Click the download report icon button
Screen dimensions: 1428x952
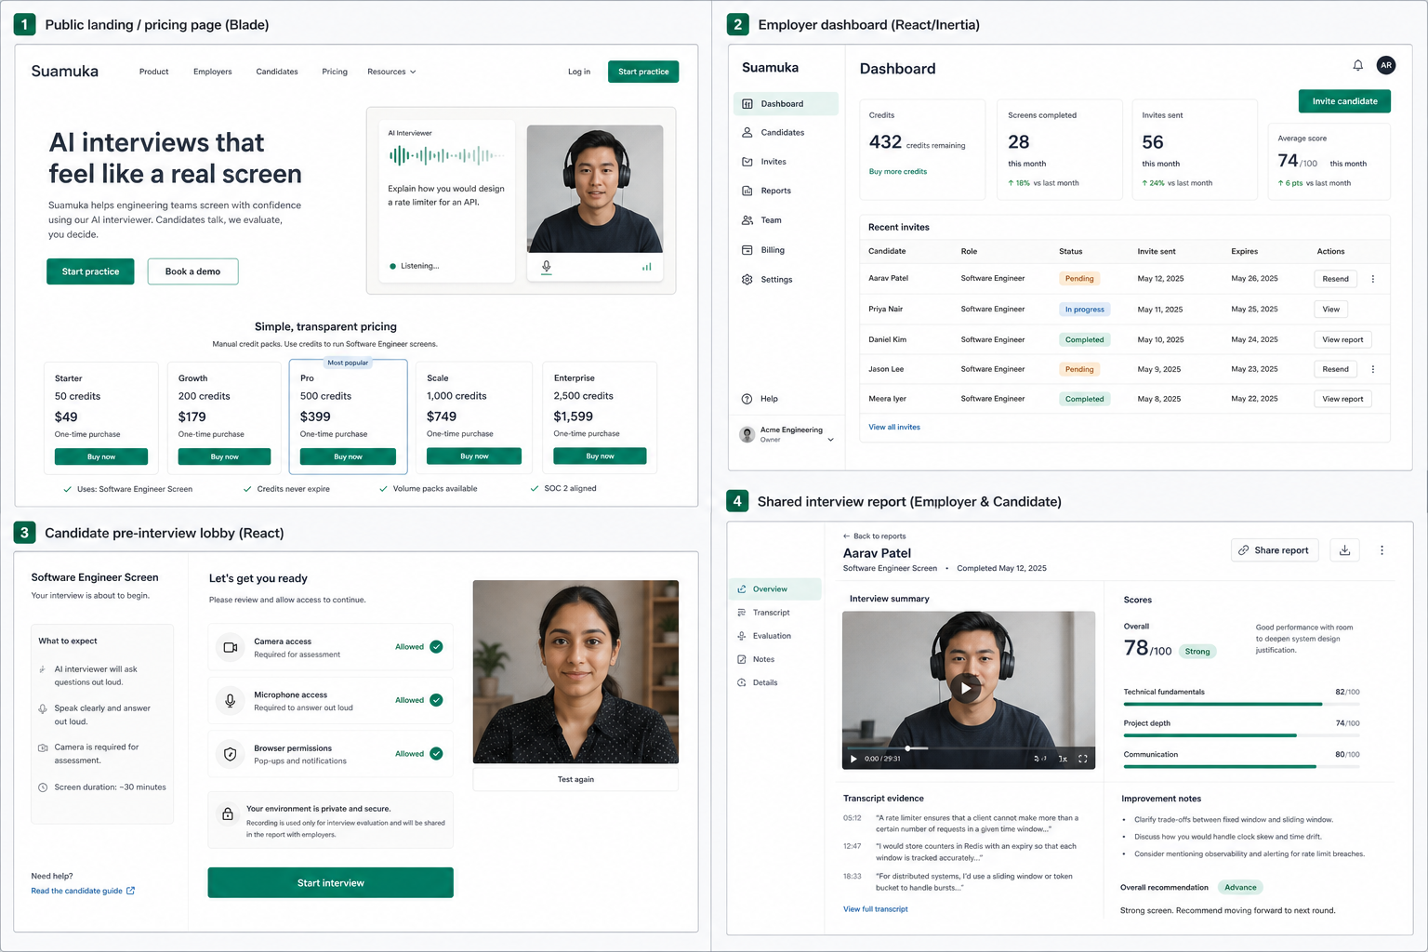(x=1344, y=550)
